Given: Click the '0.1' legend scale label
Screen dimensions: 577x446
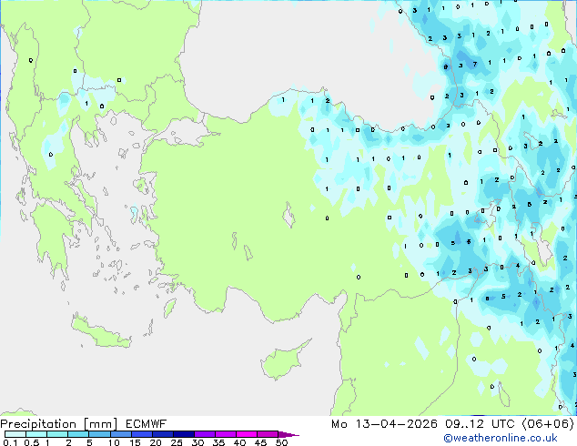Looking at the screenshot, I should 10,442.
